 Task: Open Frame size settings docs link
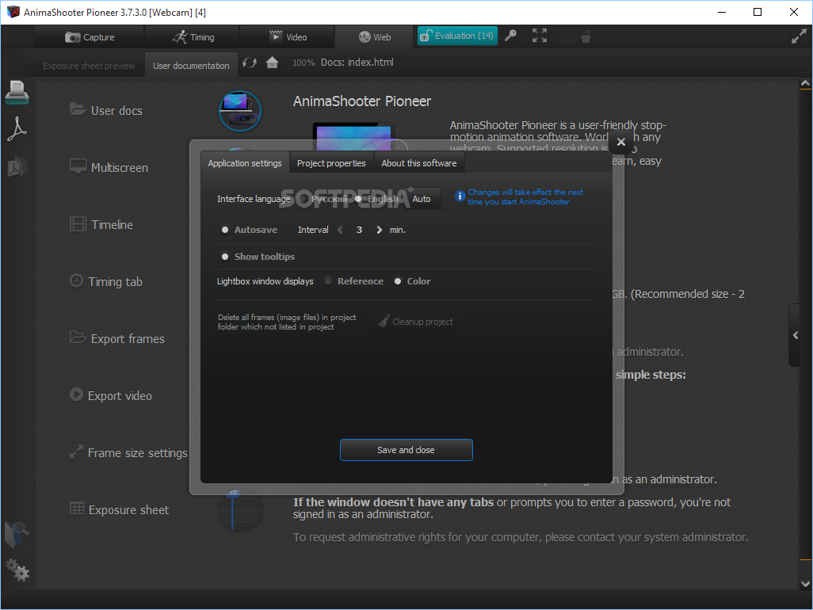[137, 452]
